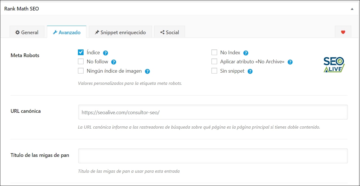360x186 pixels.
Task: Open the Snippet enriquecido tab
Action: (x=120, y=32)
